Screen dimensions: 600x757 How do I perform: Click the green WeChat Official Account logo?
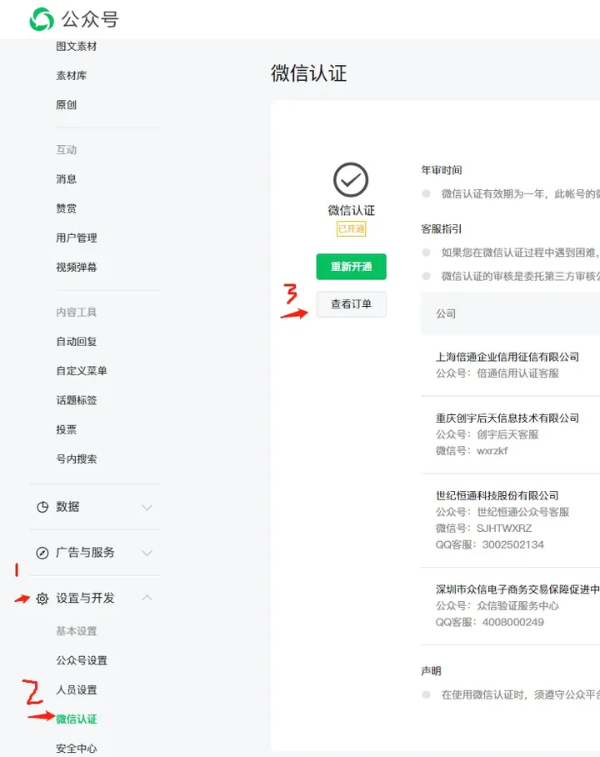point(42,19)
